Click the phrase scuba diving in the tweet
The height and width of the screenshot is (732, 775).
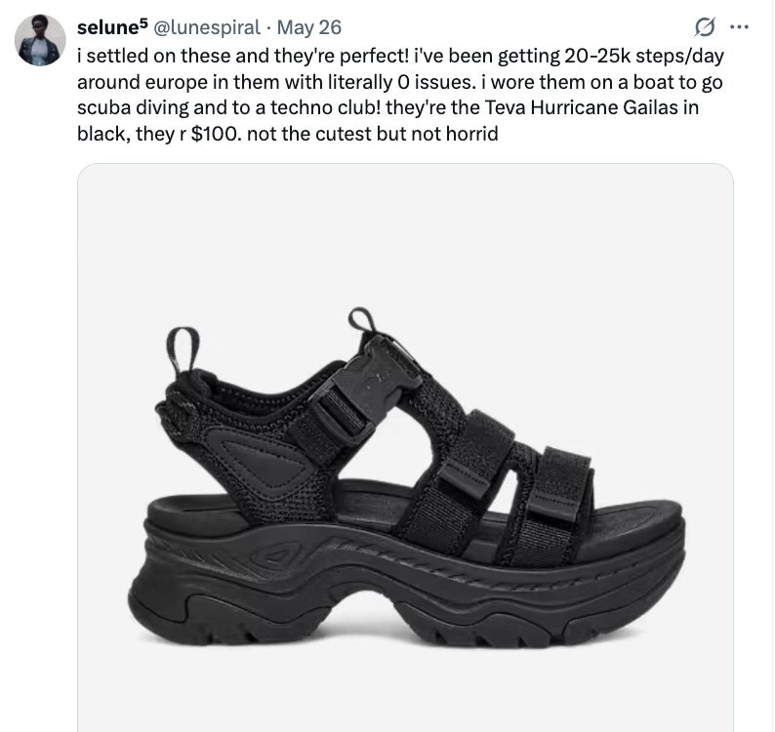tap(133, 107)
